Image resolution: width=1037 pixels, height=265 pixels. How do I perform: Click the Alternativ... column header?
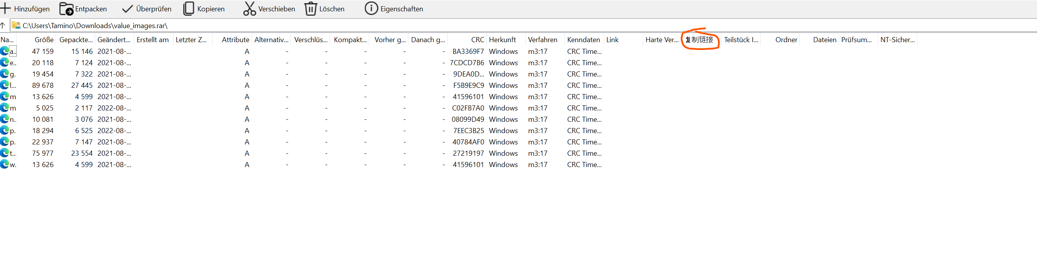point(271,40)
